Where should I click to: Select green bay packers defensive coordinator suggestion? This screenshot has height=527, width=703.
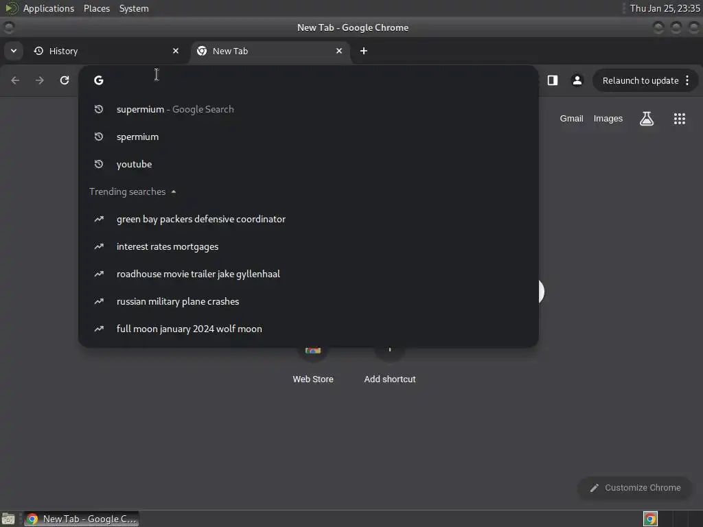(x=308, y=219)
